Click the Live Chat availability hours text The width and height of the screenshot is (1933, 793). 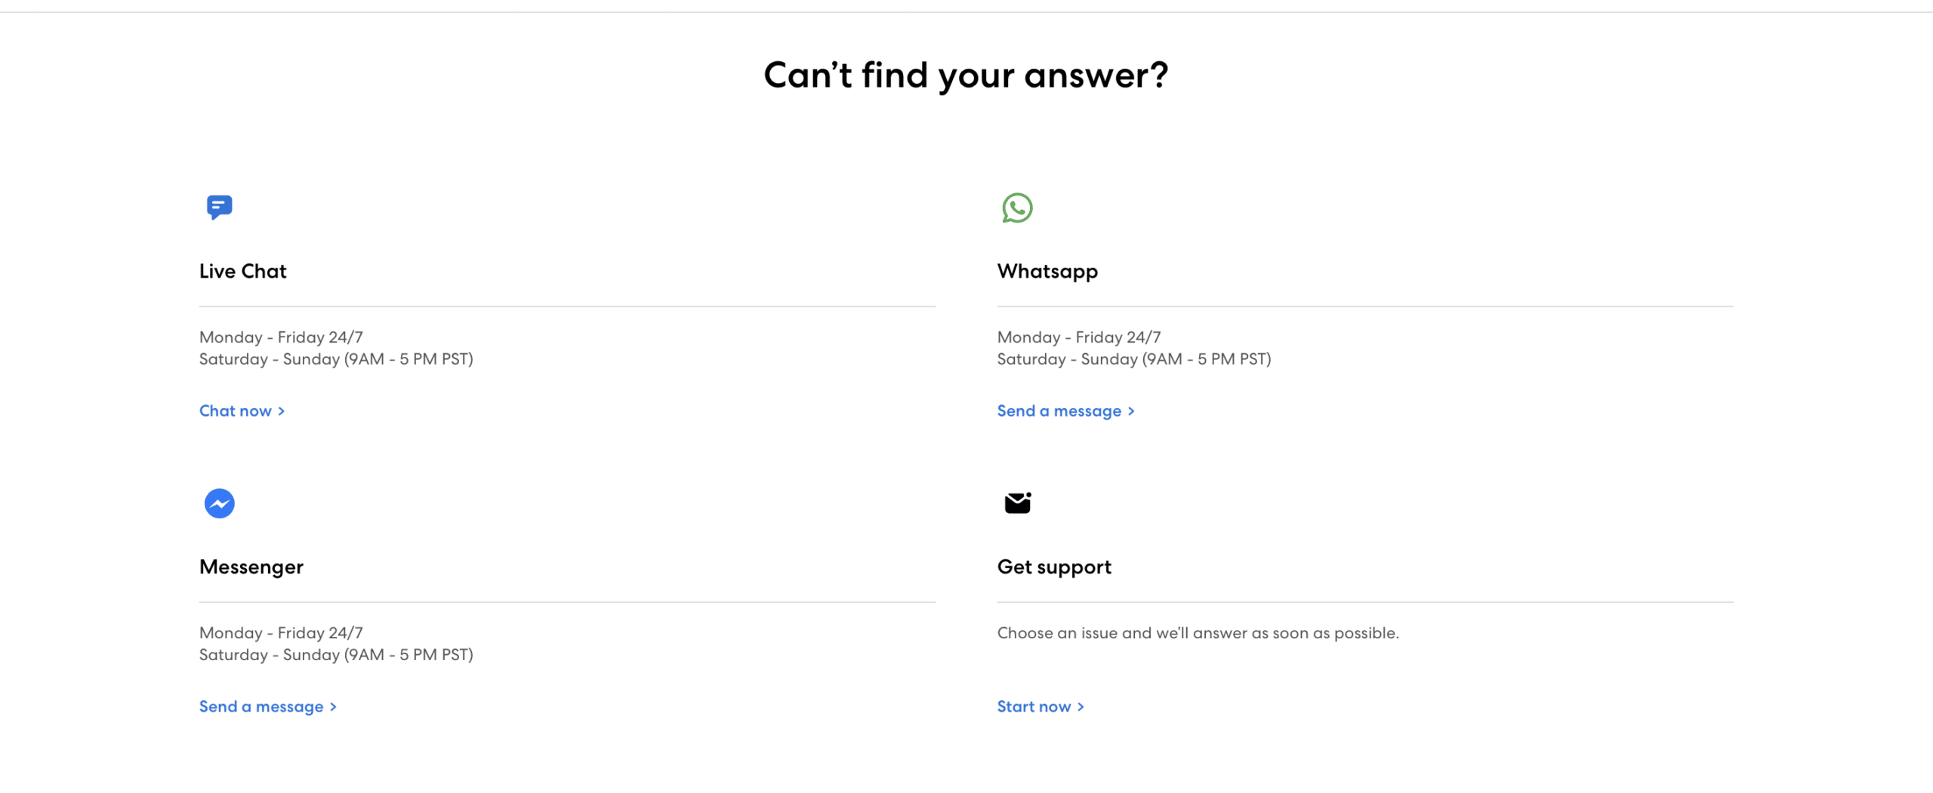(x=336, y=349)
